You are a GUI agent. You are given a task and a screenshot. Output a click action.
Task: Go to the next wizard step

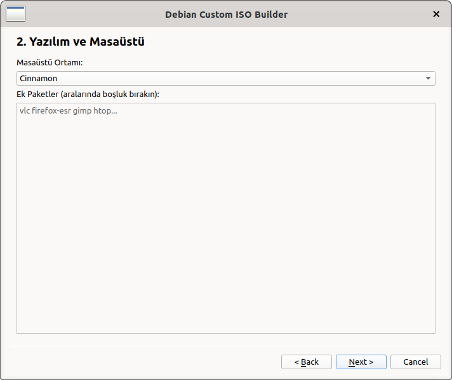click(x=361, y=362)
